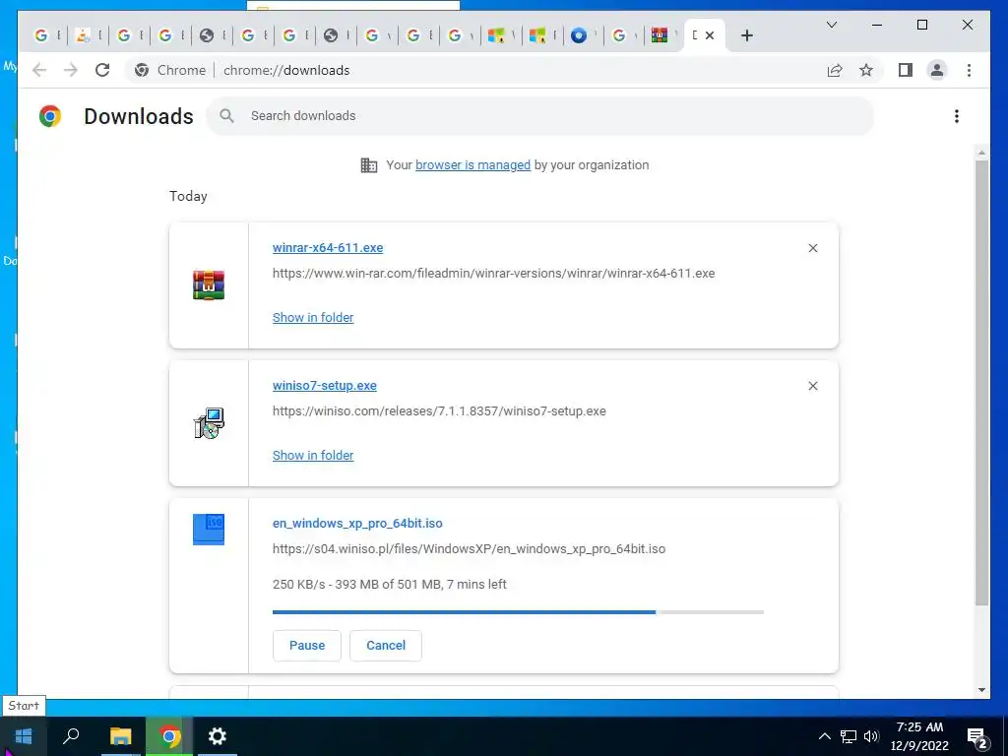Show winiso7-setup.exe in folder

coord(312,455)
